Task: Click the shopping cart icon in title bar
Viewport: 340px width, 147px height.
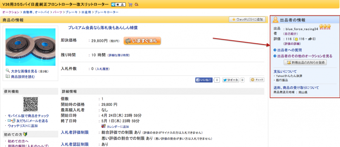Action: (x=130, y=4)
